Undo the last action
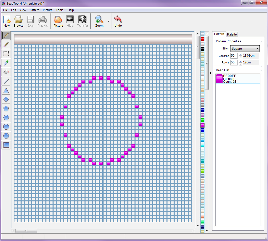 [x=118, y=21]
